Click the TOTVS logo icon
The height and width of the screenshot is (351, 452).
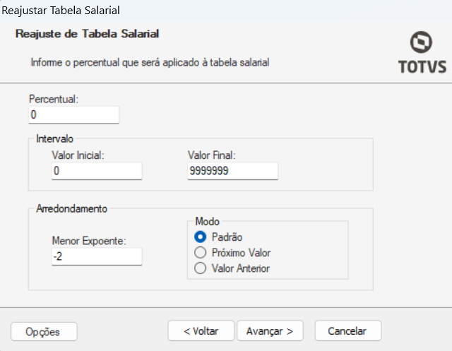coord(422,42)
